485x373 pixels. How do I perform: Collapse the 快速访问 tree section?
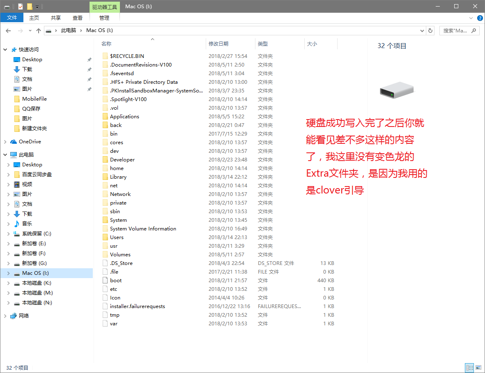pos(5,49)
